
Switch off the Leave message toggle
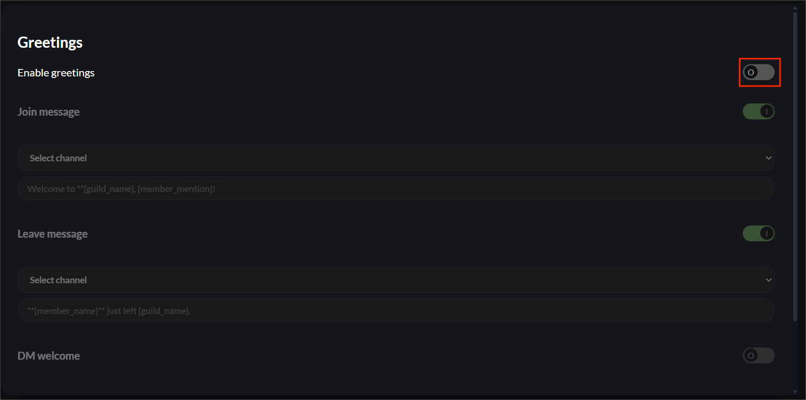[x=758, y=233]
